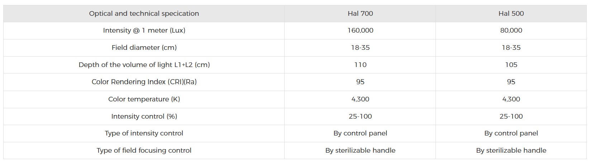
Task: Select the 80,000 intensity value
Action: point(511,30)
